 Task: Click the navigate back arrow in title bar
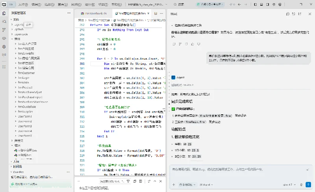(239, 4)
